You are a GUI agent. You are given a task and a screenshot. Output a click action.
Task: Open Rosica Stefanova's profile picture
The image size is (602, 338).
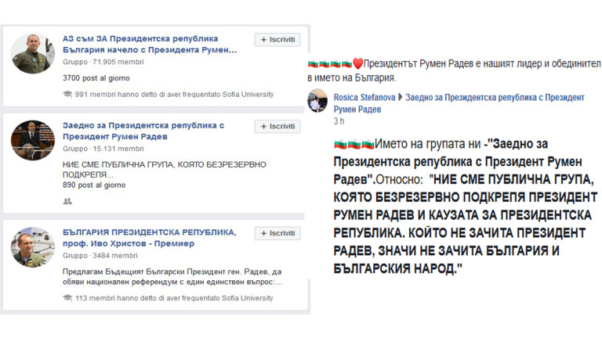coord(318,101)
